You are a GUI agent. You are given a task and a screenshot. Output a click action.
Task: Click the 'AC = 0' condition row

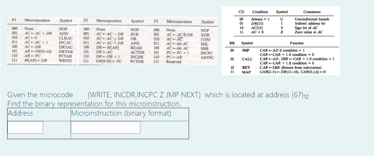[257, 32]
